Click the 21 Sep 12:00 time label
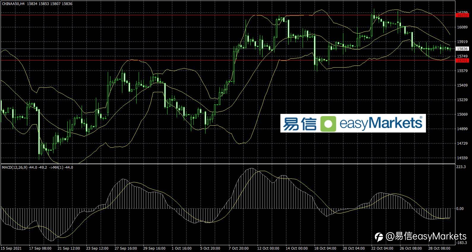This screenshot has width=472, height=252. pyautogui.click(x=69, y=248)
